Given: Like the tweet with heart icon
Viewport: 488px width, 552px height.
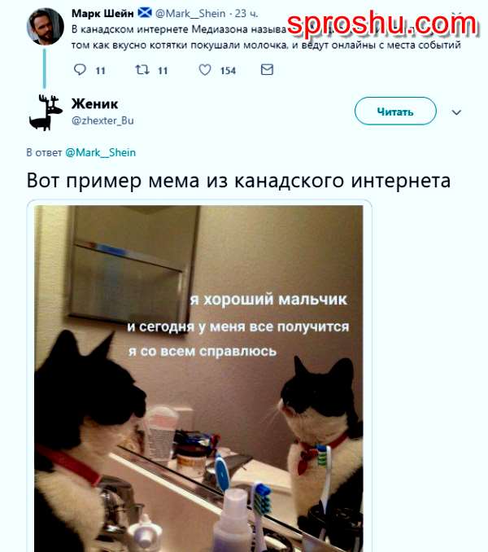Looking at the screenshot, I should point(205,70).
